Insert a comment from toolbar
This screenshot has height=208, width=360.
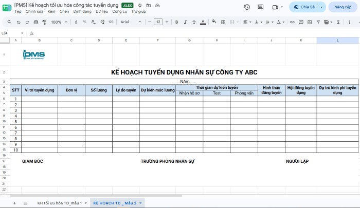tap(301, 22)
